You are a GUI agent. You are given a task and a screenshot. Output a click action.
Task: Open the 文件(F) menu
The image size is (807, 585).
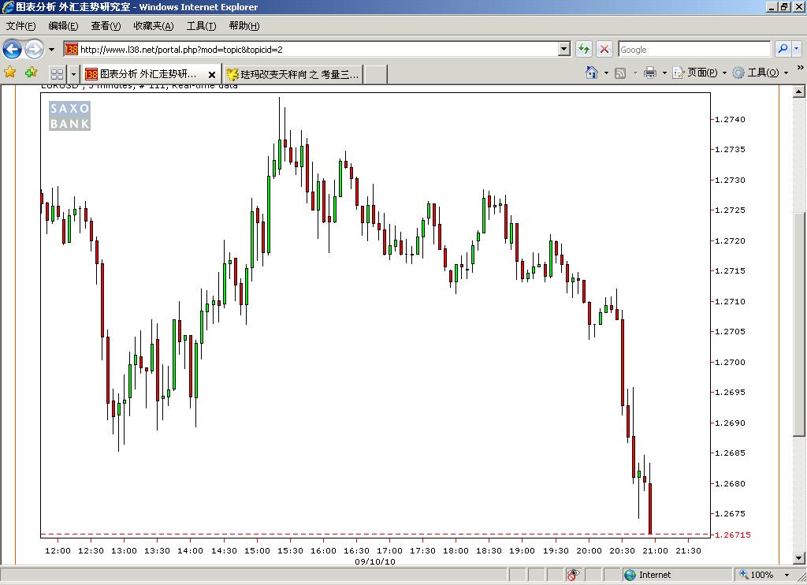point(21,26)
